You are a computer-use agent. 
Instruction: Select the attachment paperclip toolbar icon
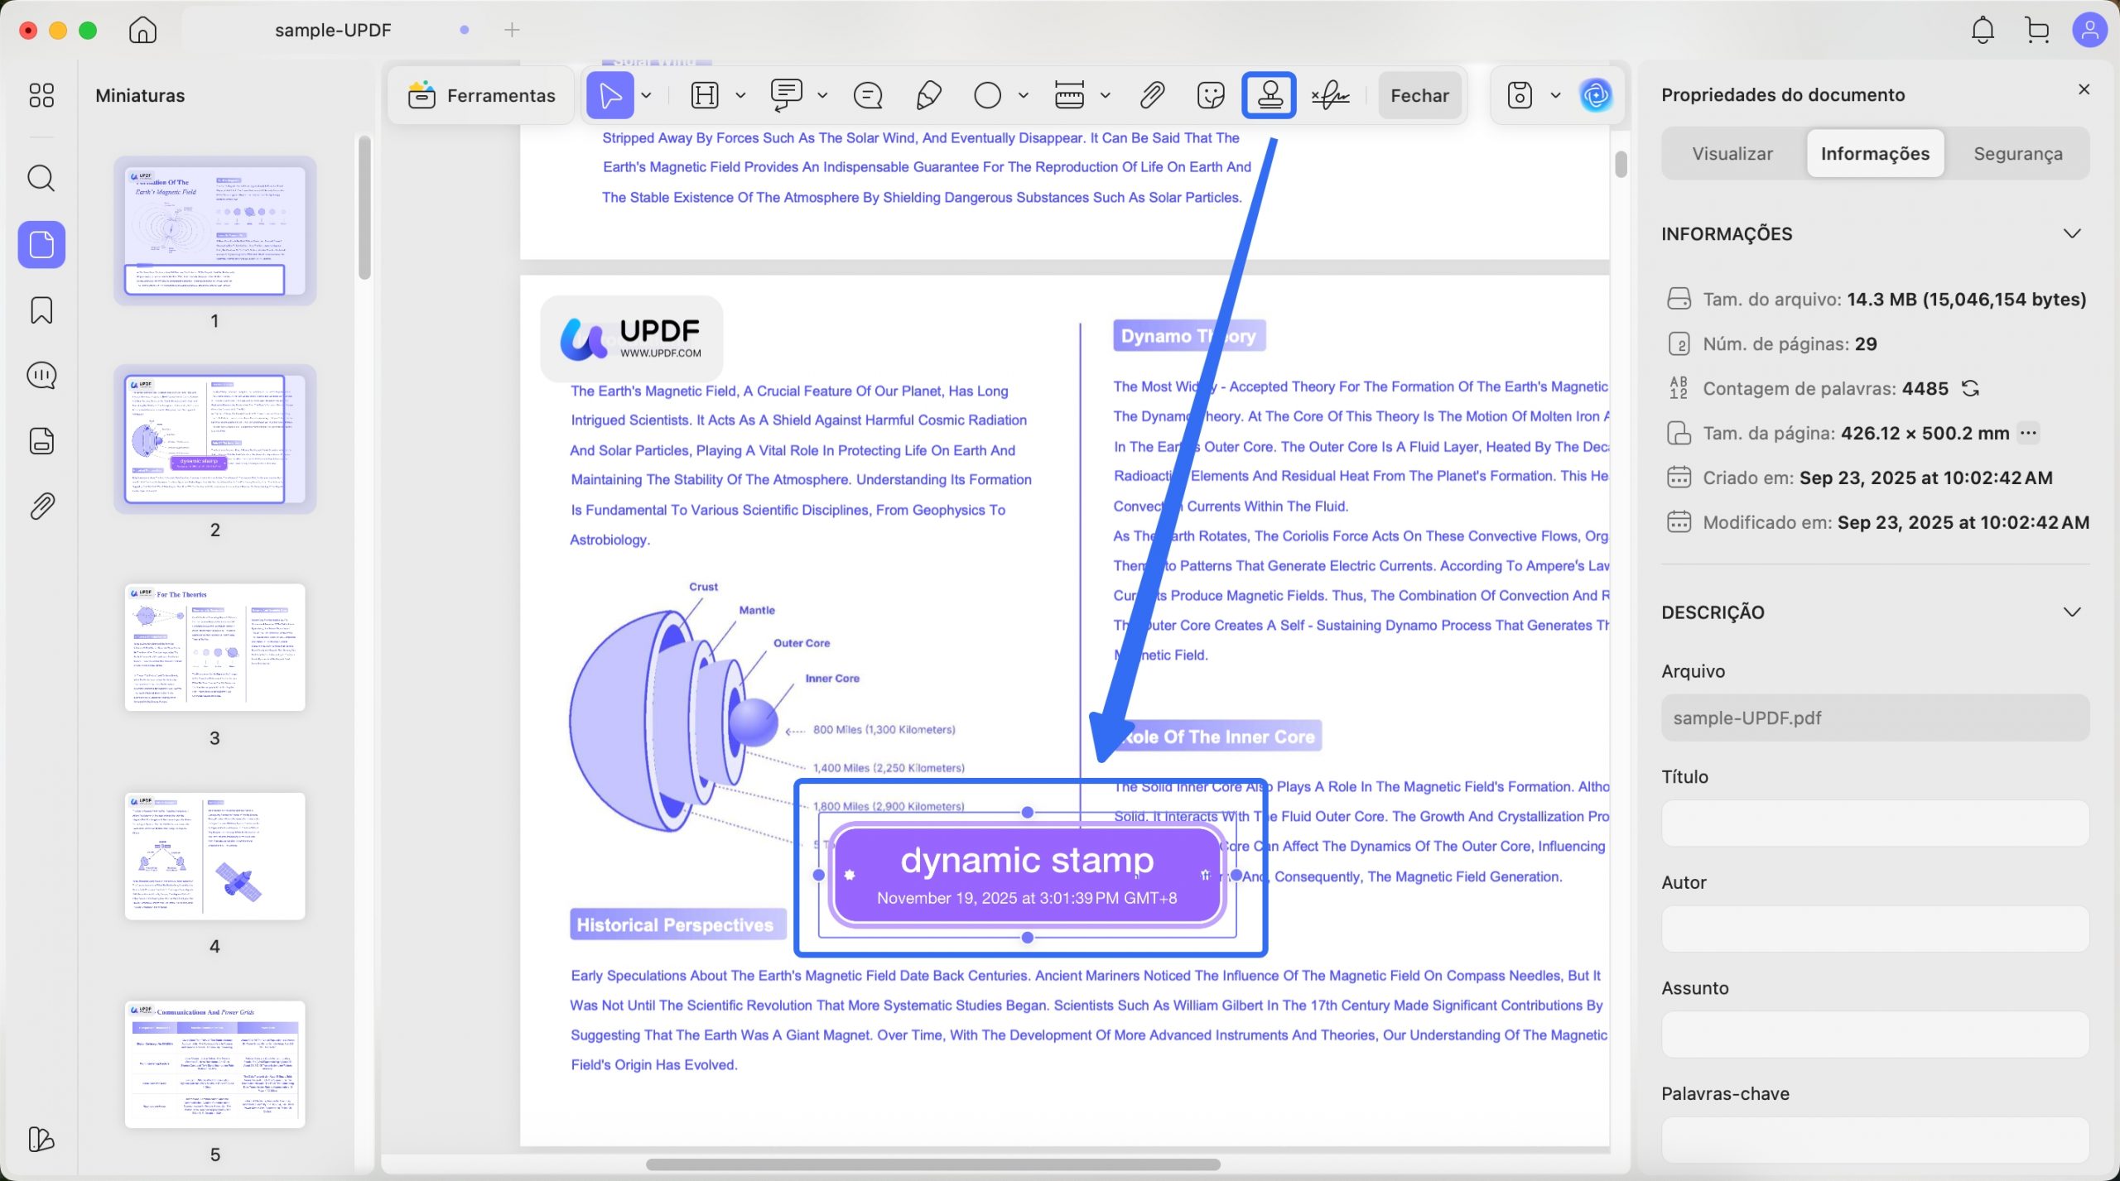coord(1152,95)
